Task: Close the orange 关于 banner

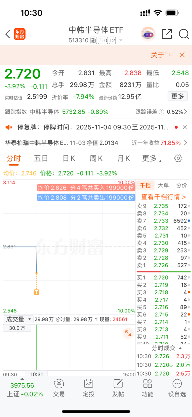Action: [x=182, y=55]
